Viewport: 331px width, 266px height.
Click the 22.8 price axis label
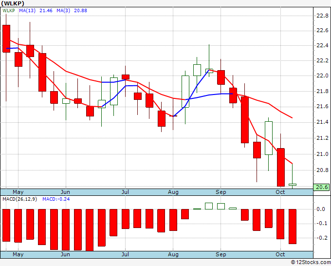[x=322, y=16]
